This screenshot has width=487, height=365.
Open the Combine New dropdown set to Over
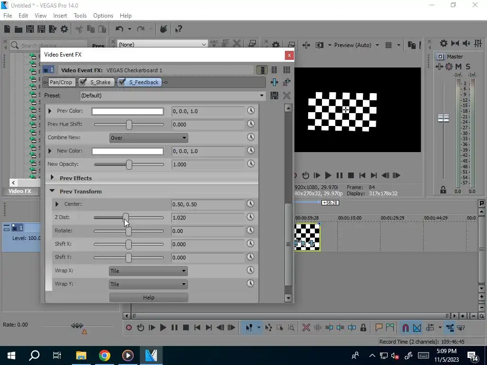[x=148, y=138]
